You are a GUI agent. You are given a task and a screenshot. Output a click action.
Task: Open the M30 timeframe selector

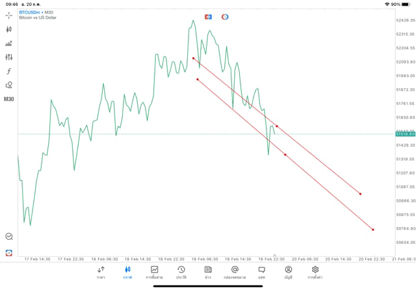9,99
